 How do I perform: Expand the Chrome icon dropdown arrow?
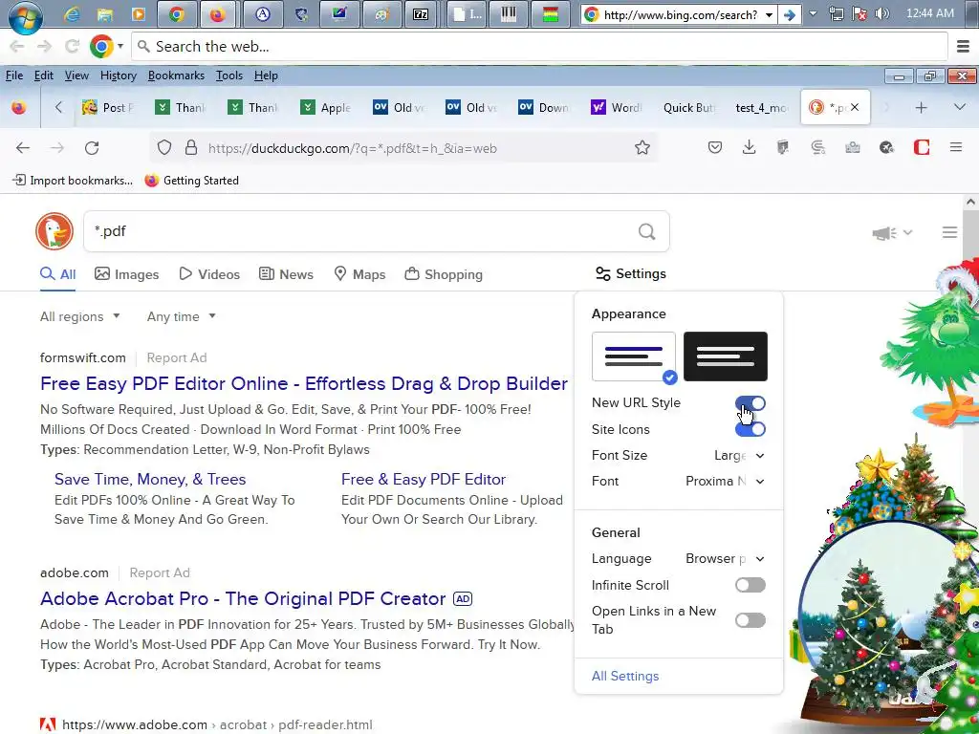pyautogui.click(x=120, y=46)
